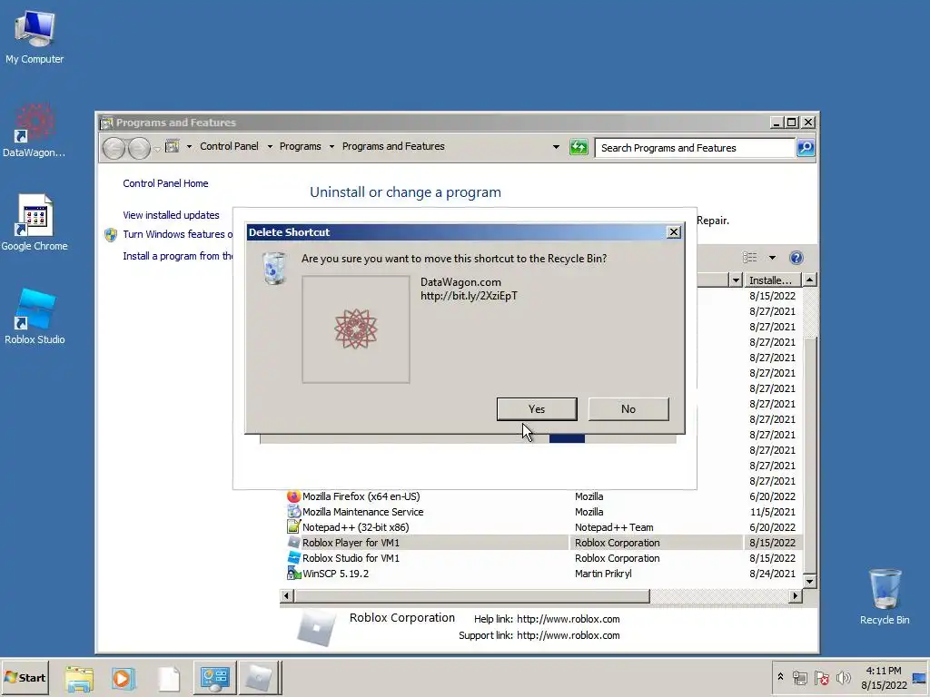Change the view layout icon
Screen dimensions: 930x697
point(749,257)
